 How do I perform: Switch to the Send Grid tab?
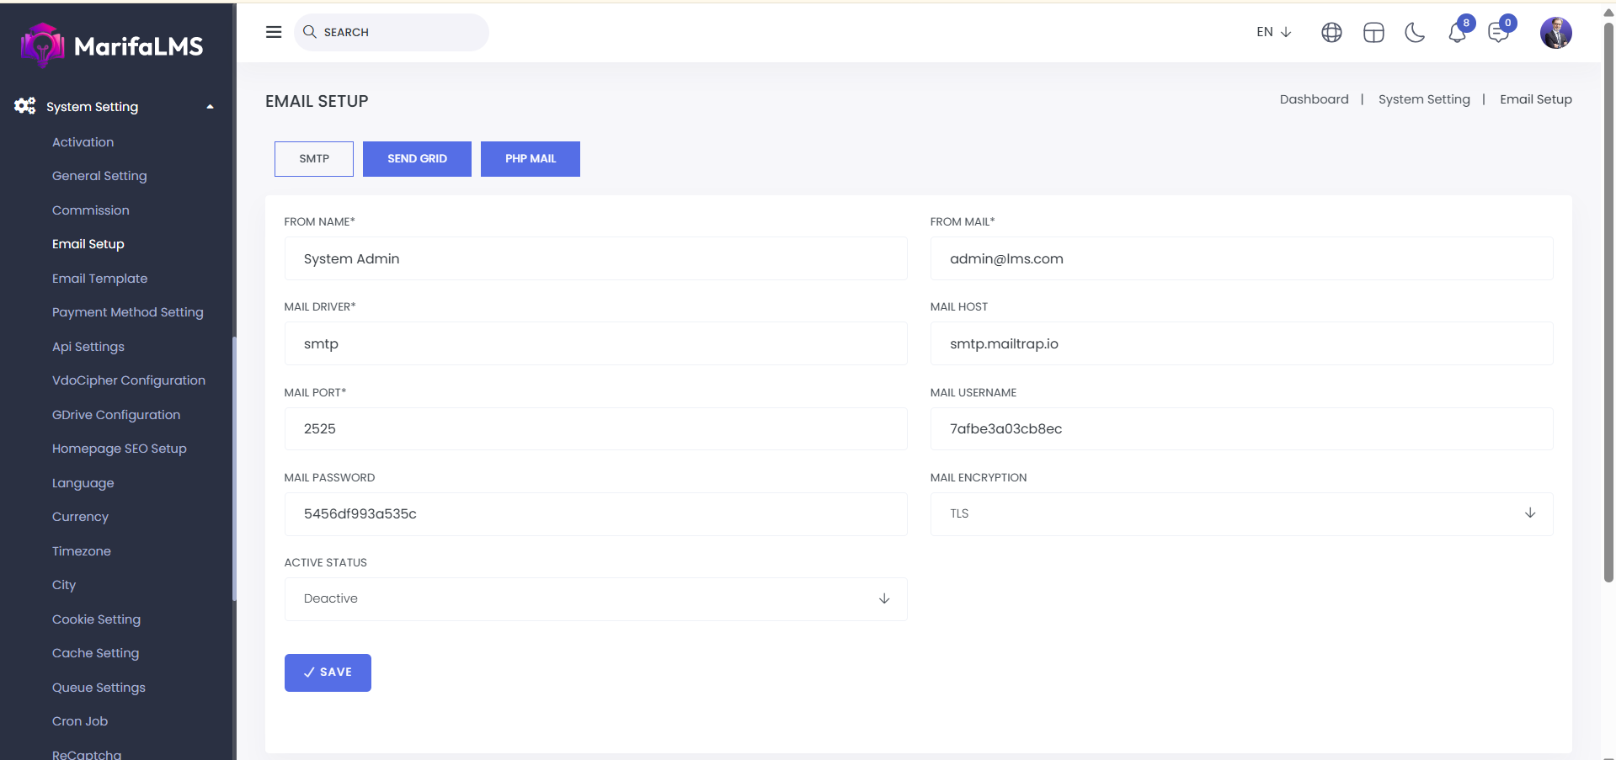coord(417,159)
